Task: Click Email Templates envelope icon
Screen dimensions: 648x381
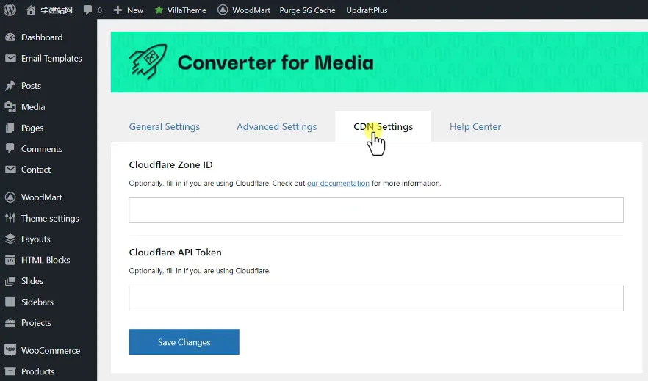Action: [10, 58]
